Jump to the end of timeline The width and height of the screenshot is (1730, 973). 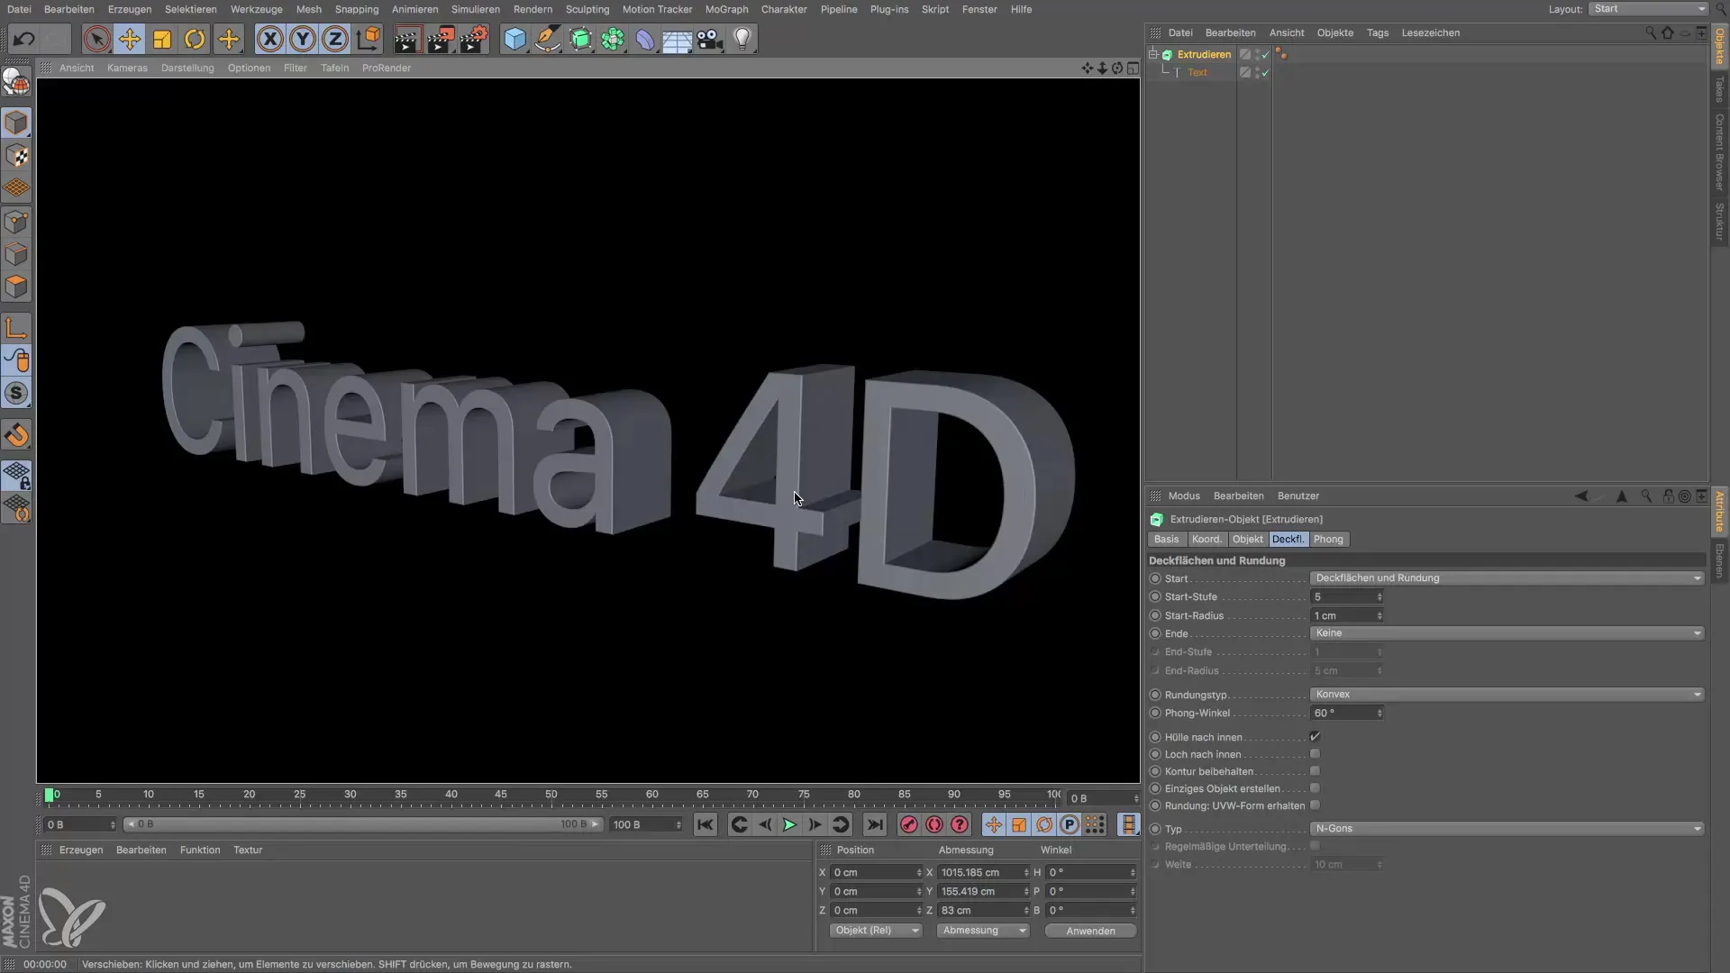pyautogui.click(x=874, y=824)
